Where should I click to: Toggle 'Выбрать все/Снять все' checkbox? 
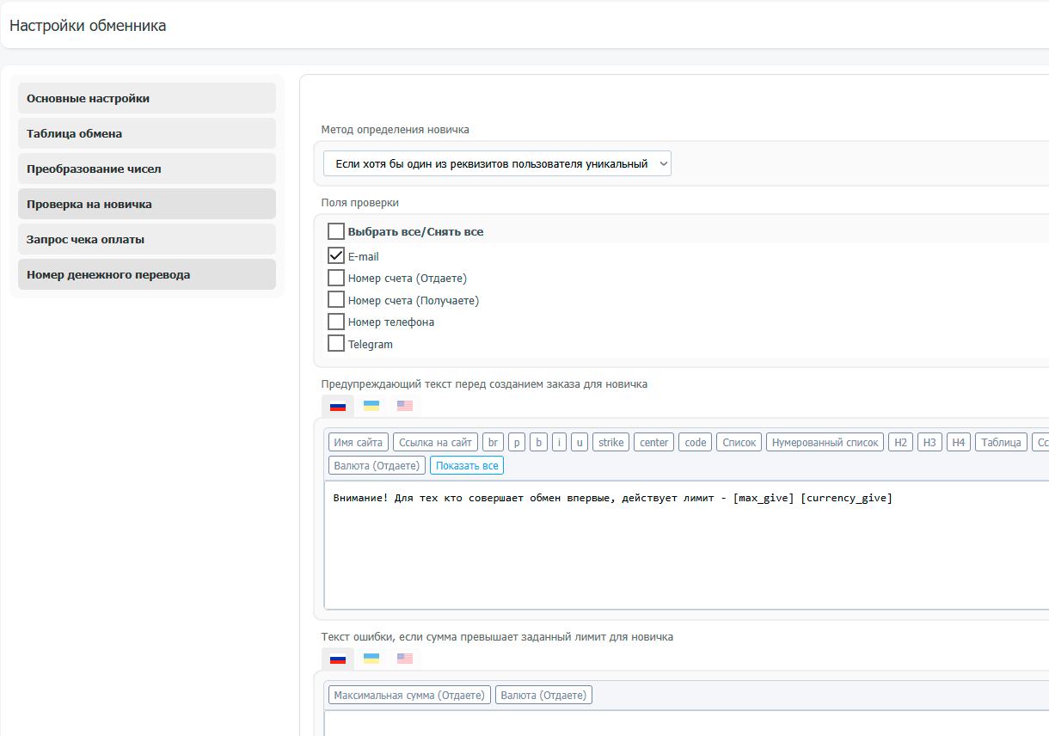(x=336, y=232)
